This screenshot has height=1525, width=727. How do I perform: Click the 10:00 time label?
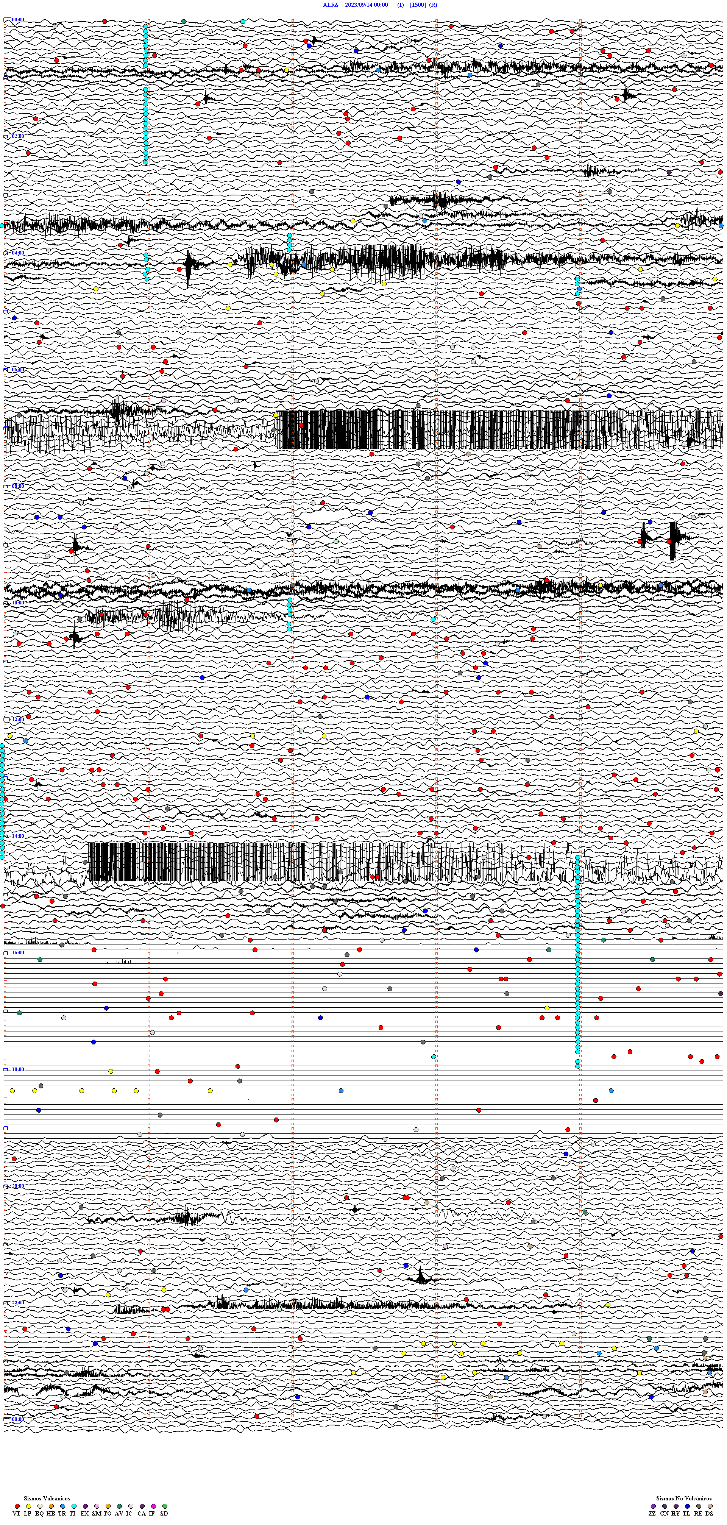point(18,603)
